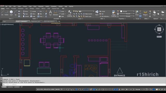Image resolution: width=166 pixels, height=93 pixels.
Task: Select the Circle tool
Action: coord(11,13)
